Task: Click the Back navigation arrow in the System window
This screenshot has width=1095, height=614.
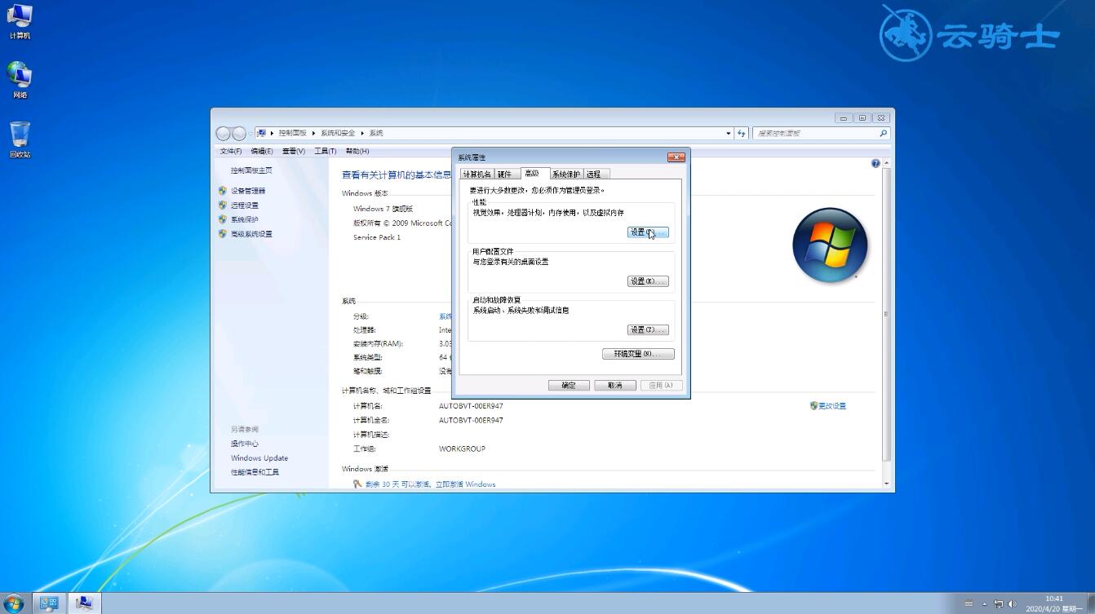Action: (x=224, y=133)
